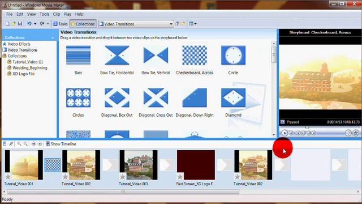
Task: Select the Red Screen_XD Logo clip on the storyboard
Action: point(196,165)
